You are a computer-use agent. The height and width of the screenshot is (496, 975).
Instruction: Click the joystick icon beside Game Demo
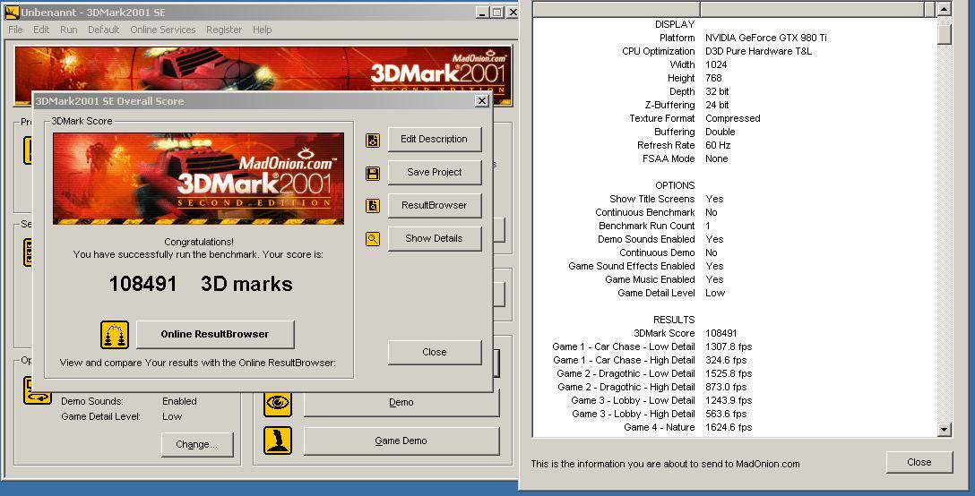coord(277,440)
